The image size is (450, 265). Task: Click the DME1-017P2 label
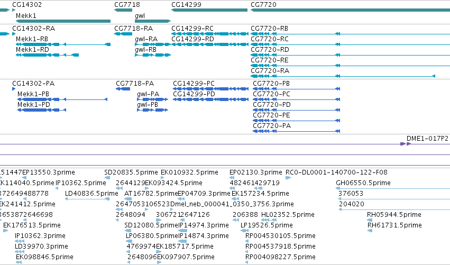(x=427, y=139)
